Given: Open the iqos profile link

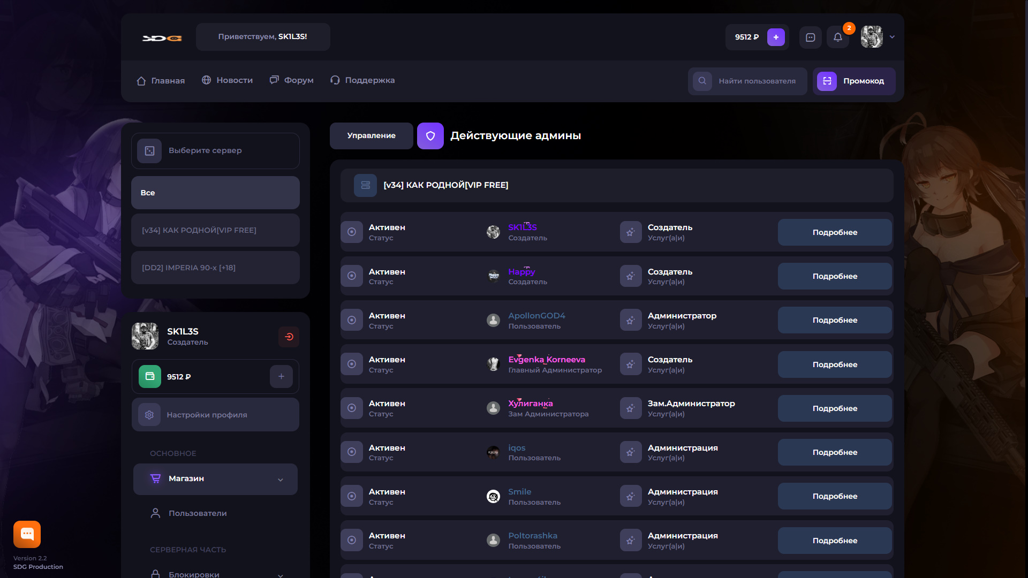Looking at the screenshot, I should coord(517,448).
